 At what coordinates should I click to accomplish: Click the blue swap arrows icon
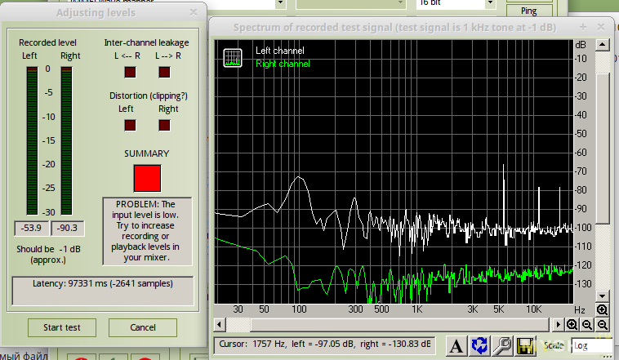pos(479,346)
